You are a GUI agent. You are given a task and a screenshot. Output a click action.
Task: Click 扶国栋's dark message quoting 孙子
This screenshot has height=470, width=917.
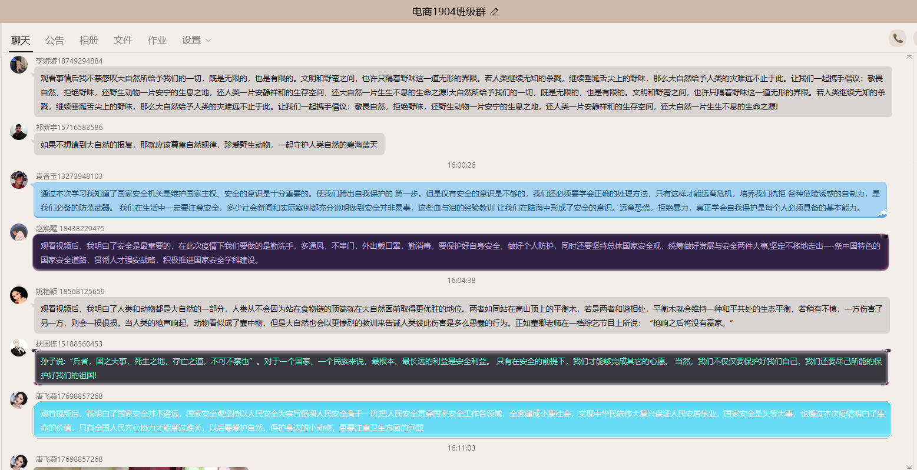point(461,368)
